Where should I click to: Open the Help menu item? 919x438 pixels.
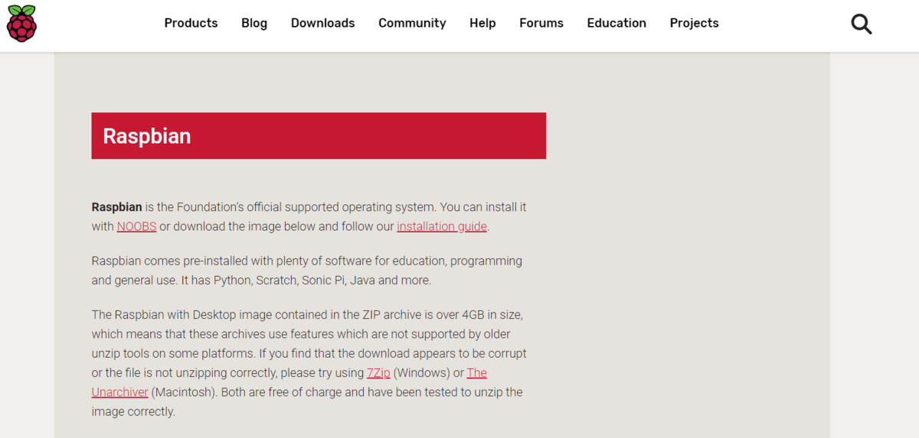coord(482,23)
